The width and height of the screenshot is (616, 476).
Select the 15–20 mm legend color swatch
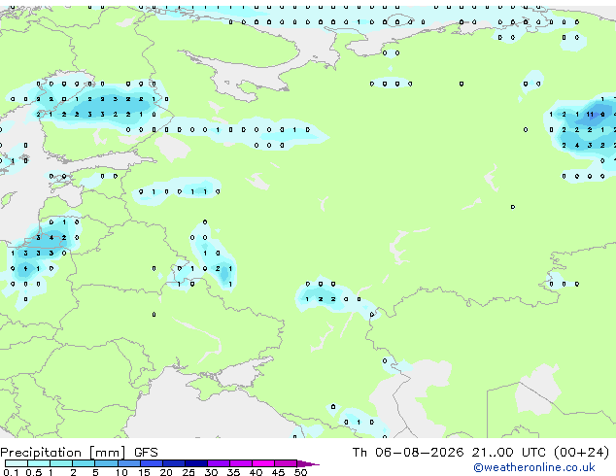pyautogui.click(x=152, y=463)
